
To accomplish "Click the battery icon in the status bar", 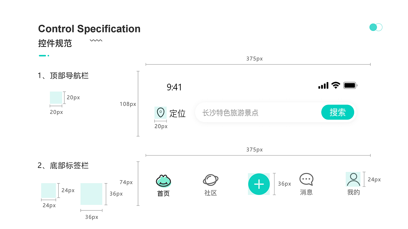I will pyautogui.click(x=350, y=85).
